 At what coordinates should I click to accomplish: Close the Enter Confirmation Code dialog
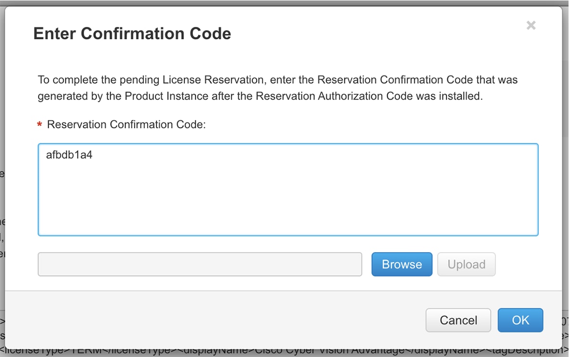(x=531, y=25)
